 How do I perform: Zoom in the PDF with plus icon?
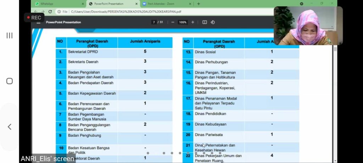193,22
